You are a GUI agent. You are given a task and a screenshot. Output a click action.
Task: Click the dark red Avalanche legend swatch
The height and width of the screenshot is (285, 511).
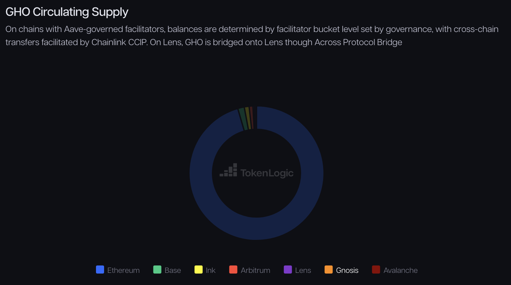[x=376, y=270]
